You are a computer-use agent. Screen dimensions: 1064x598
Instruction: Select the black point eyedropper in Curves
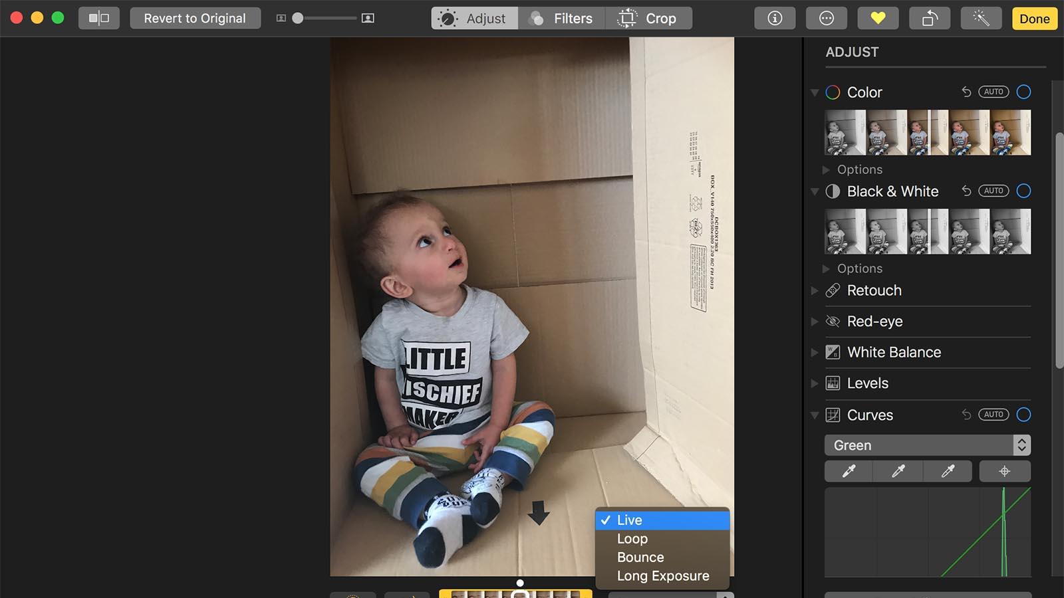click(x=849, y=471)
